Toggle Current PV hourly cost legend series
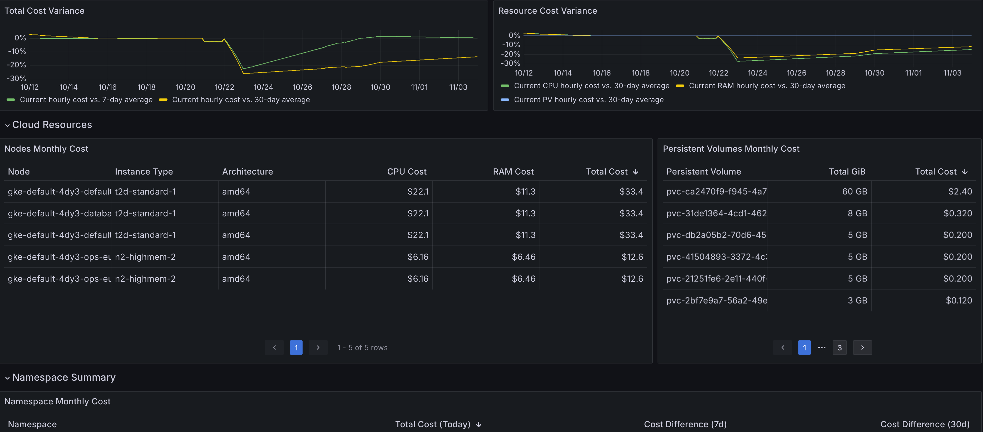 tap(589, 100)
